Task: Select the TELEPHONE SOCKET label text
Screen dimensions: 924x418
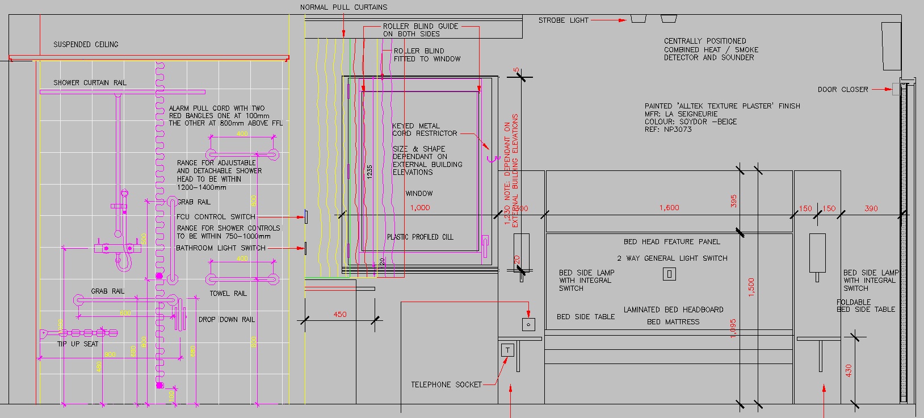Action: [x=446, y=384]
